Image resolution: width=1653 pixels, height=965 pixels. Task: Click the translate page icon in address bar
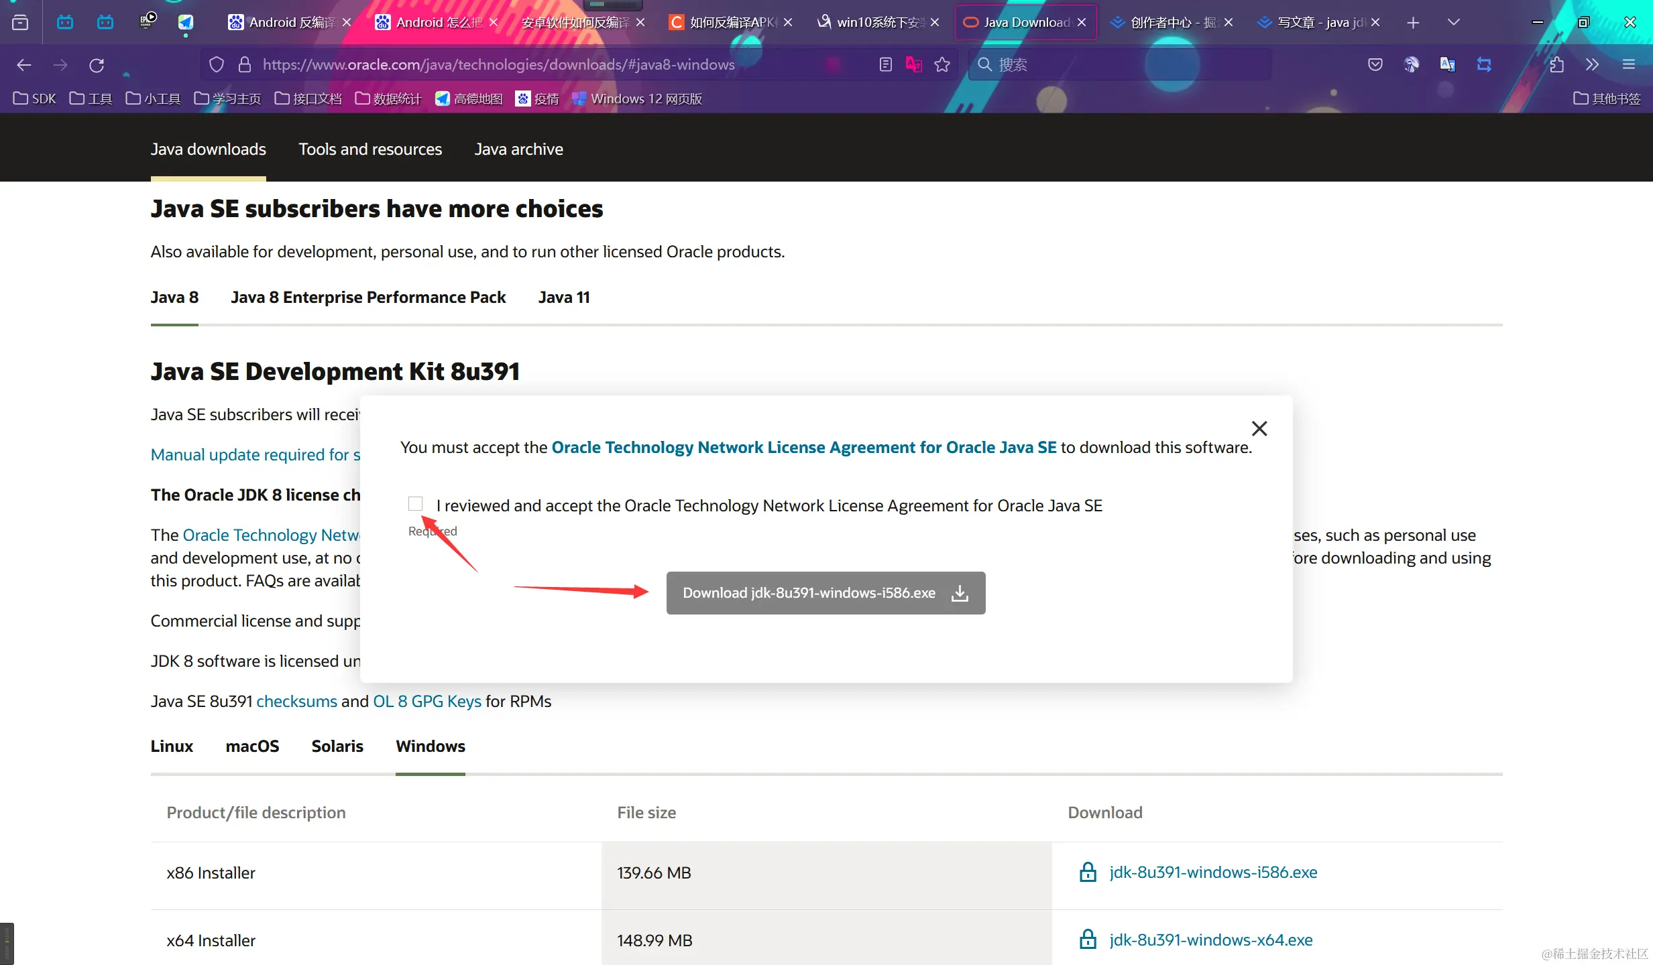[x=913, y=65]
